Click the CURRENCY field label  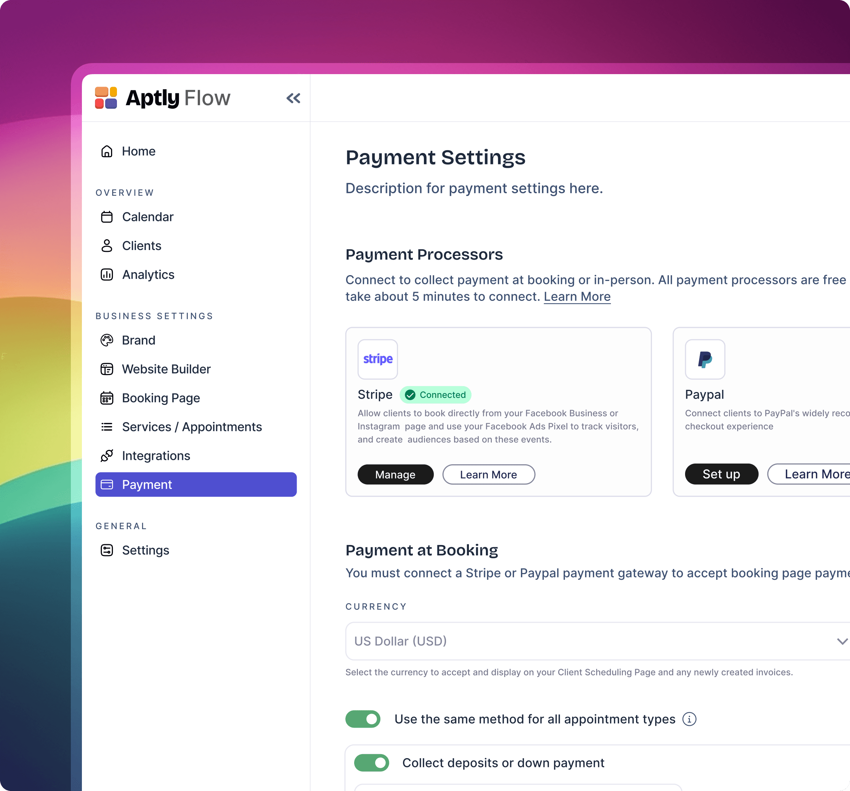coord(376,607)
